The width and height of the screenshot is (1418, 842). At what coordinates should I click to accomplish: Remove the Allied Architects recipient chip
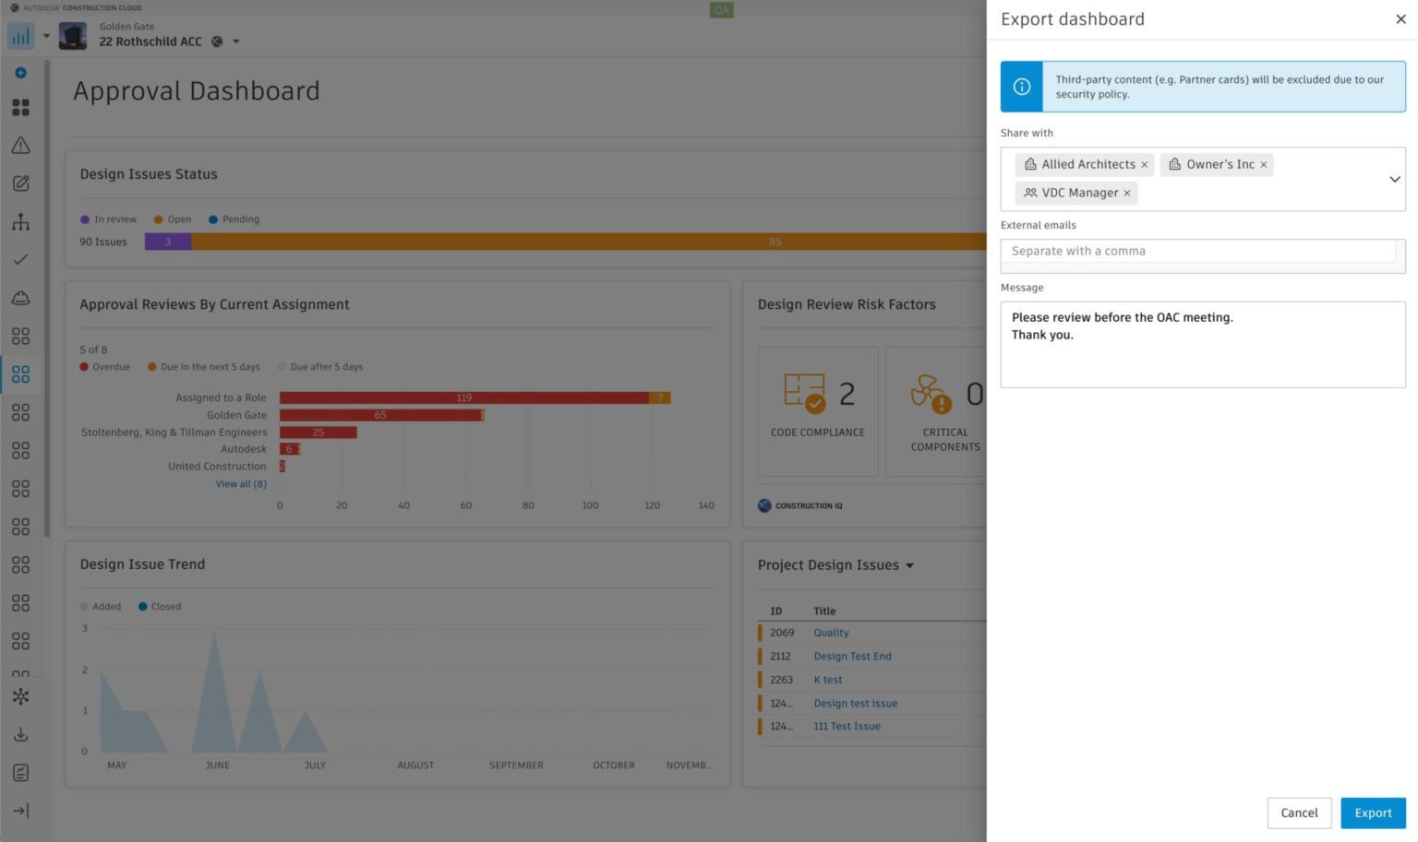tap(1144, 164)
